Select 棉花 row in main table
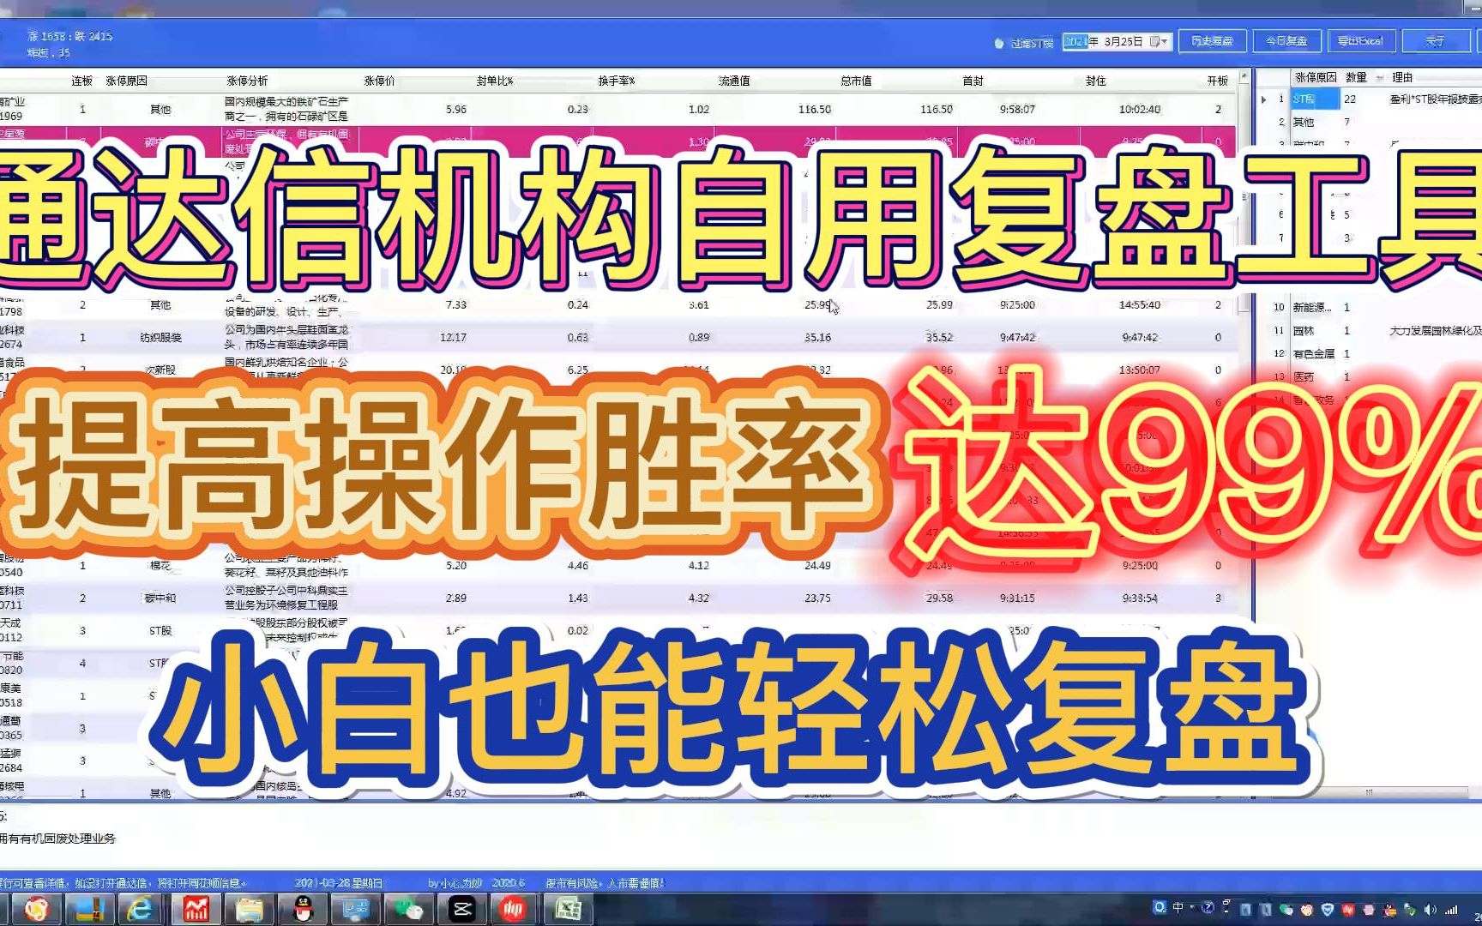 [x=617, y=565]
